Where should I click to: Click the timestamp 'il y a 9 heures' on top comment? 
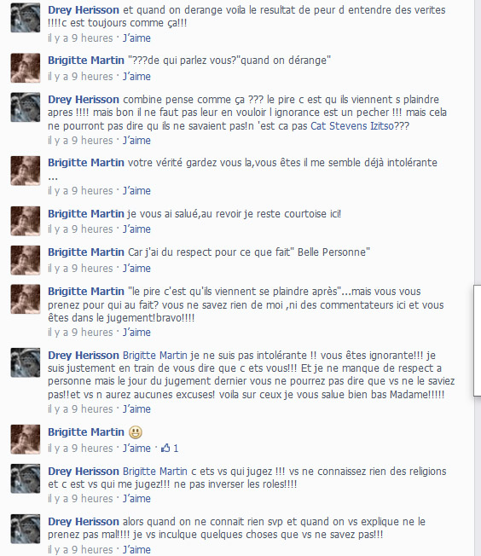[80, 38]
